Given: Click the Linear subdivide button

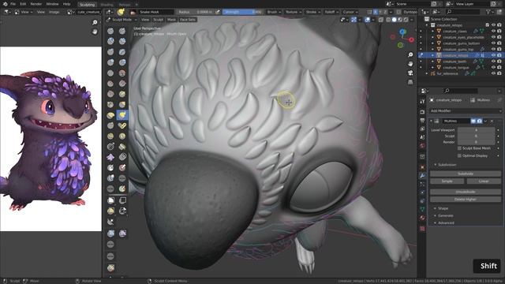Looking at the screenshot, I should 484,181.
